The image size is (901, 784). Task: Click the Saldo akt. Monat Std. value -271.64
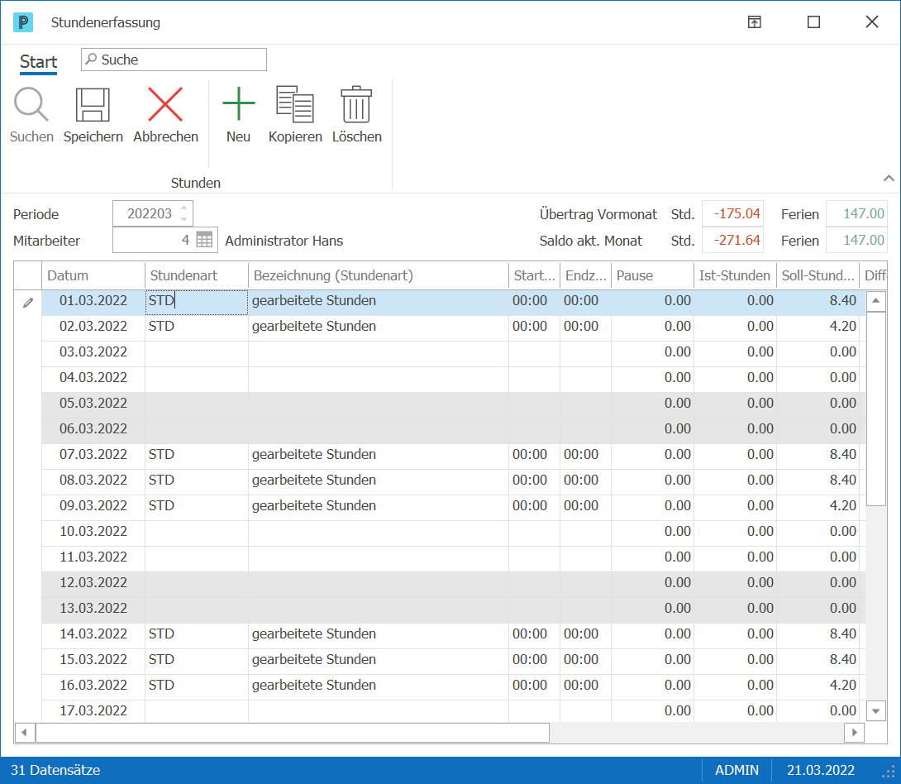(733, 241)
